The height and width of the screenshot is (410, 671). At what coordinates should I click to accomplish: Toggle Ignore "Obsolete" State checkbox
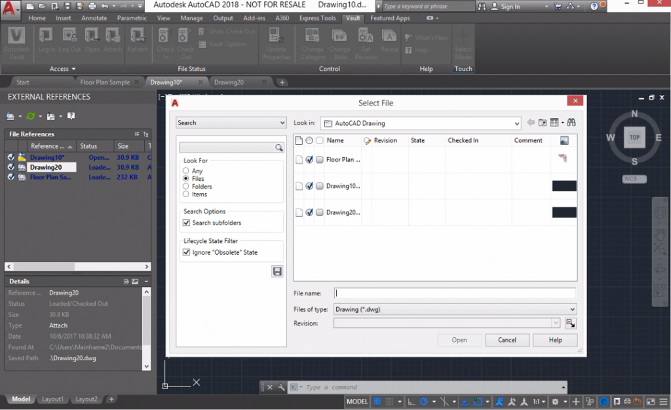pos(187,252)
